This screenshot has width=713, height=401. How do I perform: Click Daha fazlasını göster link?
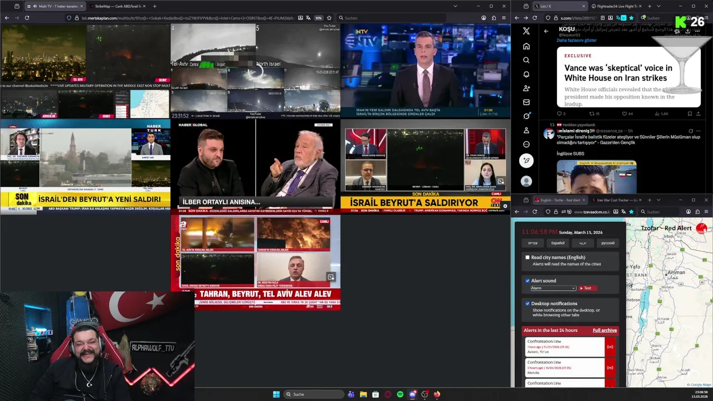(577, 40)
